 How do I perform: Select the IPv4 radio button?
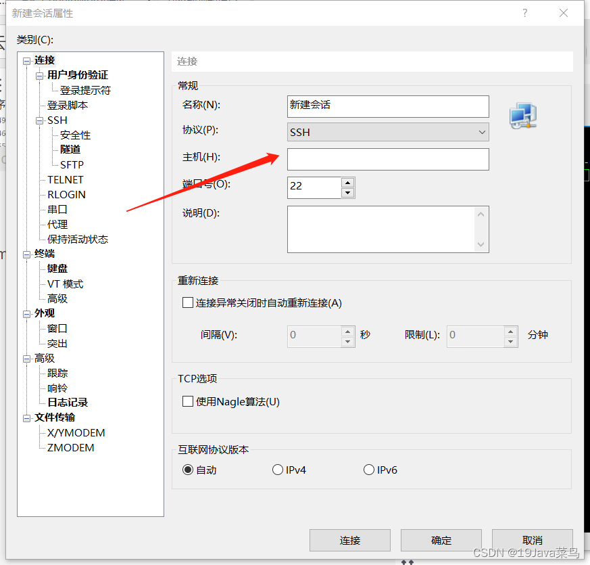(278, 469)
